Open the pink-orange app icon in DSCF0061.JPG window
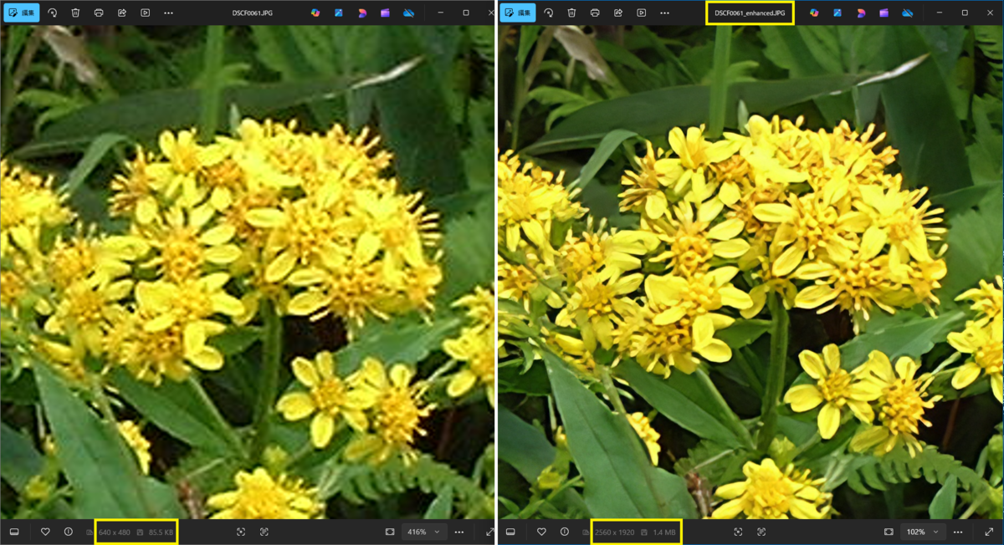This screenshot has height=545, width=1004. click(362, 13)
